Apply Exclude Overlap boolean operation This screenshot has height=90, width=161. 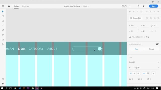pyautogui.click(x=158, y=18)
